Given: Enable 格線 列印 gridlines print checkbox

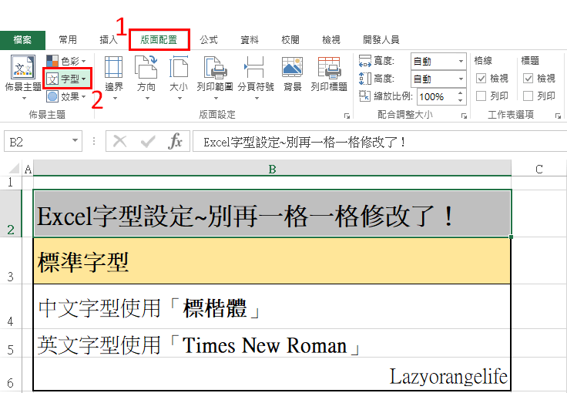Looking at the screenshot, I should [x=481, y=96].
